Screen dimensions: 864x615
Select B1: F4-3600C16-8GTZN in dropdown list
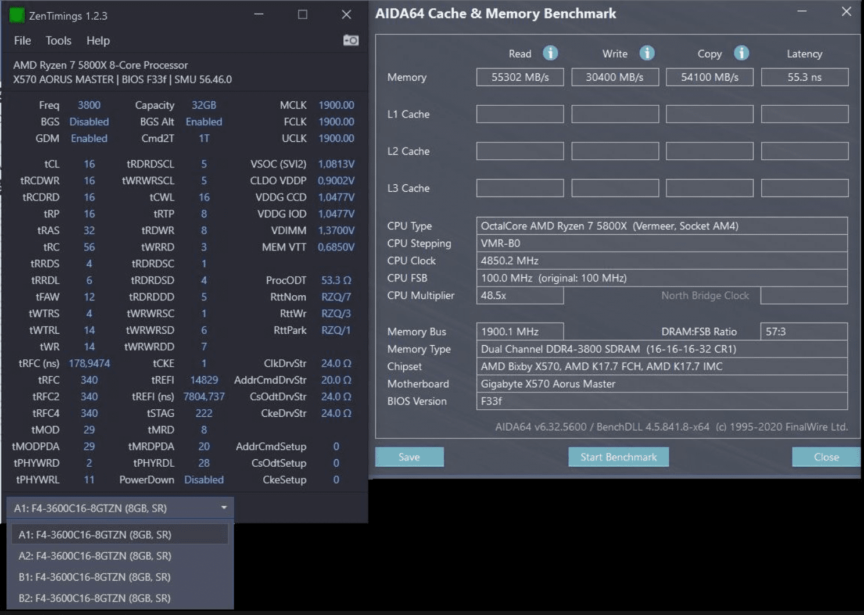click(x=120, y=577)
